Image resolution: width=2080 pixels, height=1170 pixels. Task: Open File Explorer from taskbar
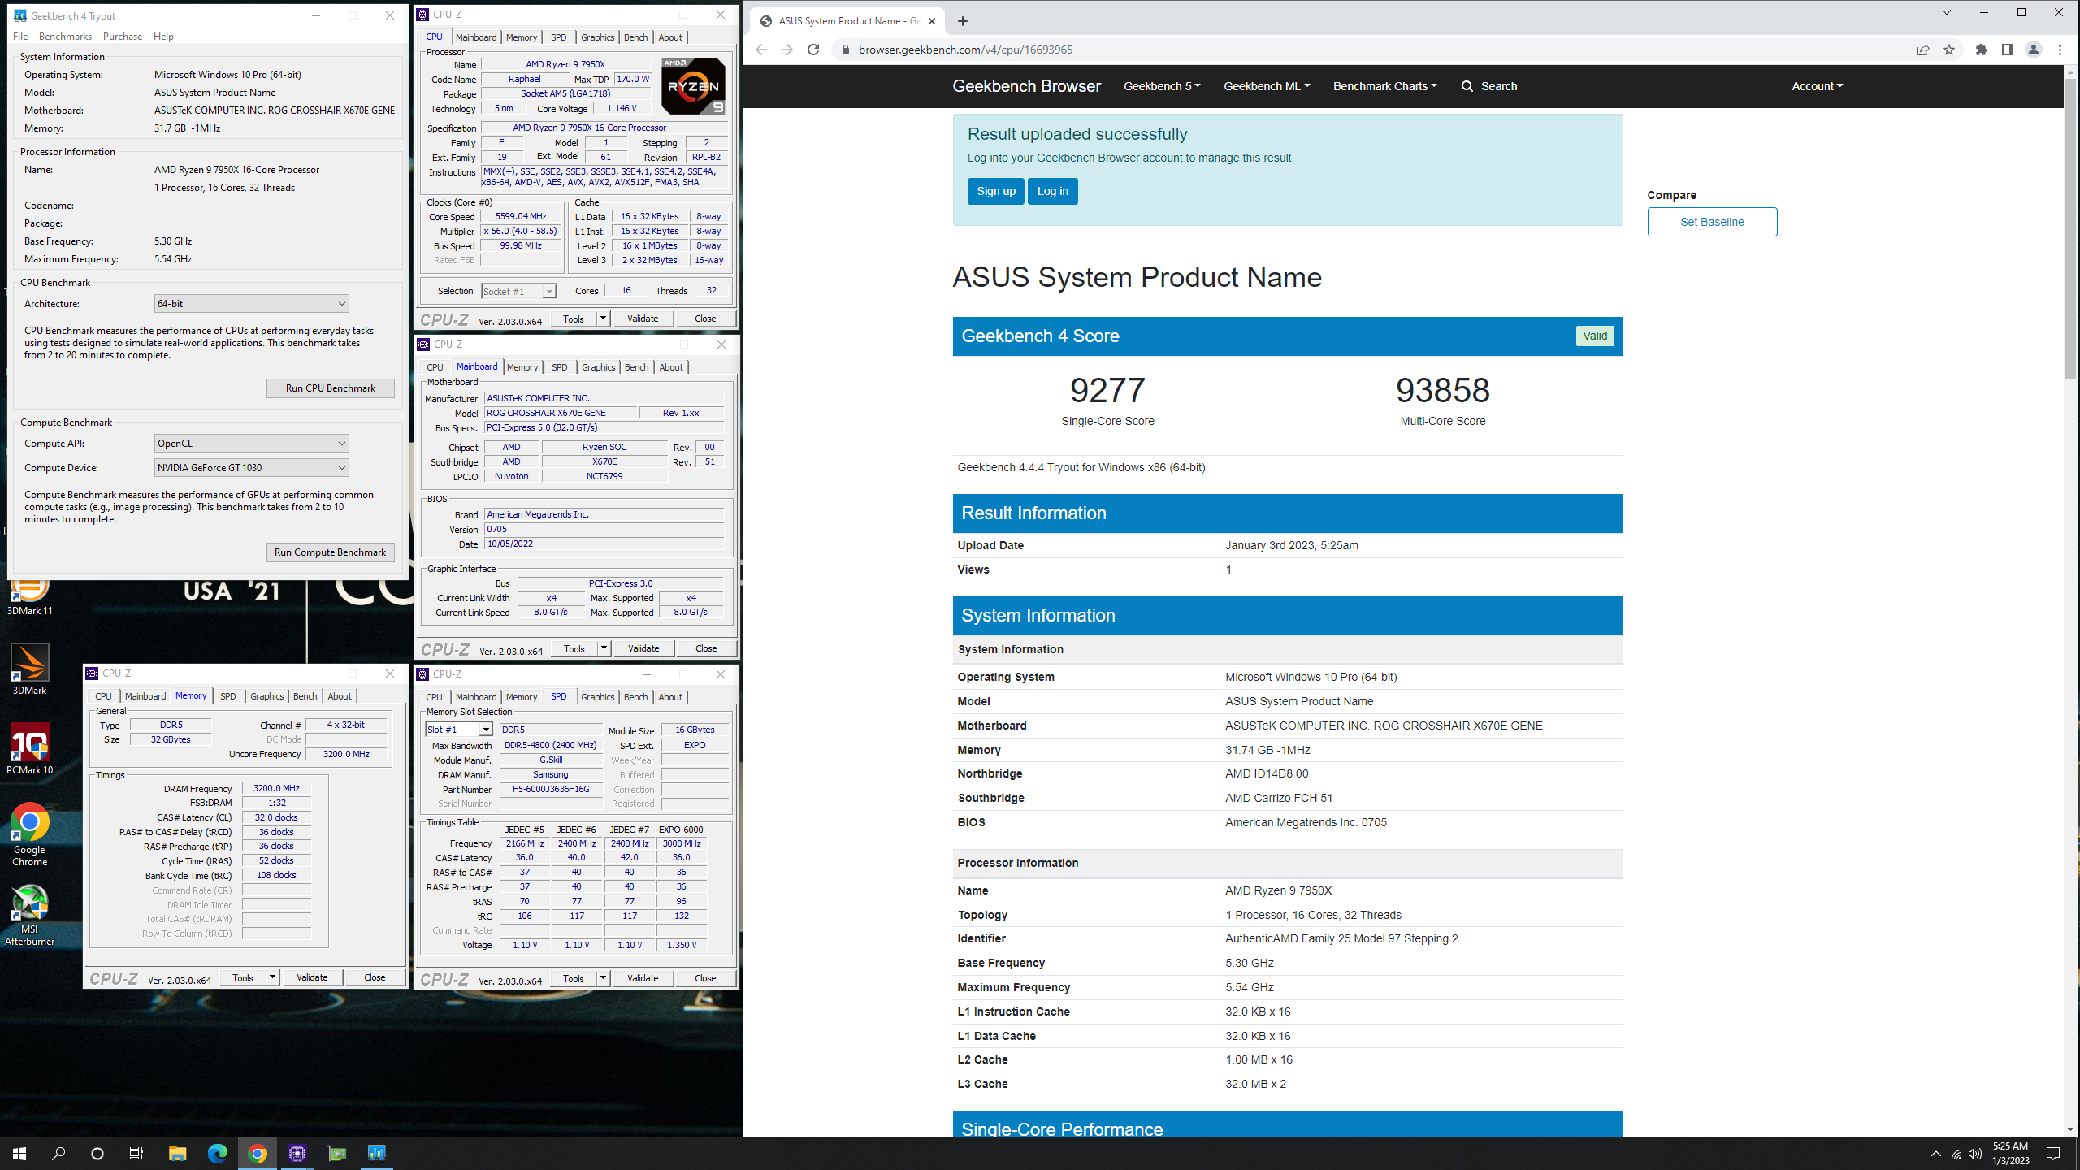pos(177,1154)
